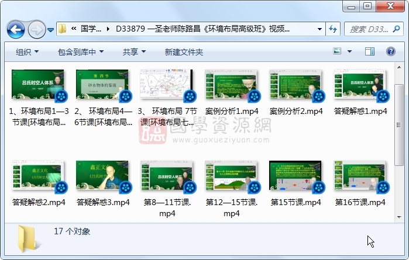Click the folder icon in address bar
The image size is (409, 260).
[62, 29]
